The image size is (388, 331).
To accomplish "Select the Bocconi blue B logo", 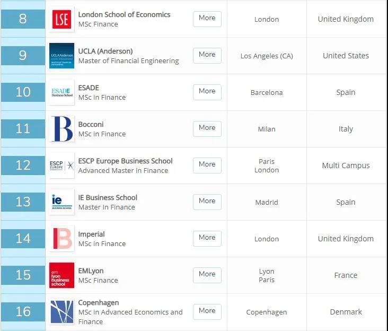I will click(61, 129).
